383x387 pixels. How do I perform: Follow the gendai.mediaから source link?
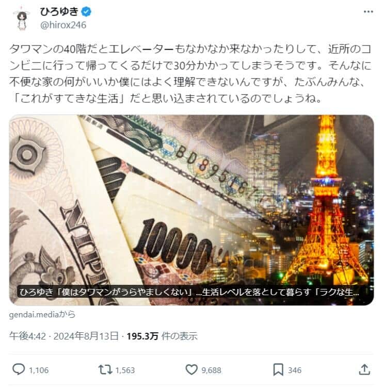[x=42, y=315]
